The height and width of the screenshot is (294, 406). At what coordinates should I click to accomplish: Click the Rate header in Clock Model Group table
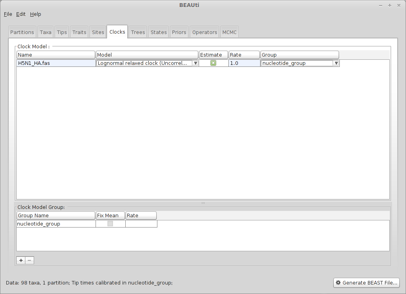coord(141,216)
